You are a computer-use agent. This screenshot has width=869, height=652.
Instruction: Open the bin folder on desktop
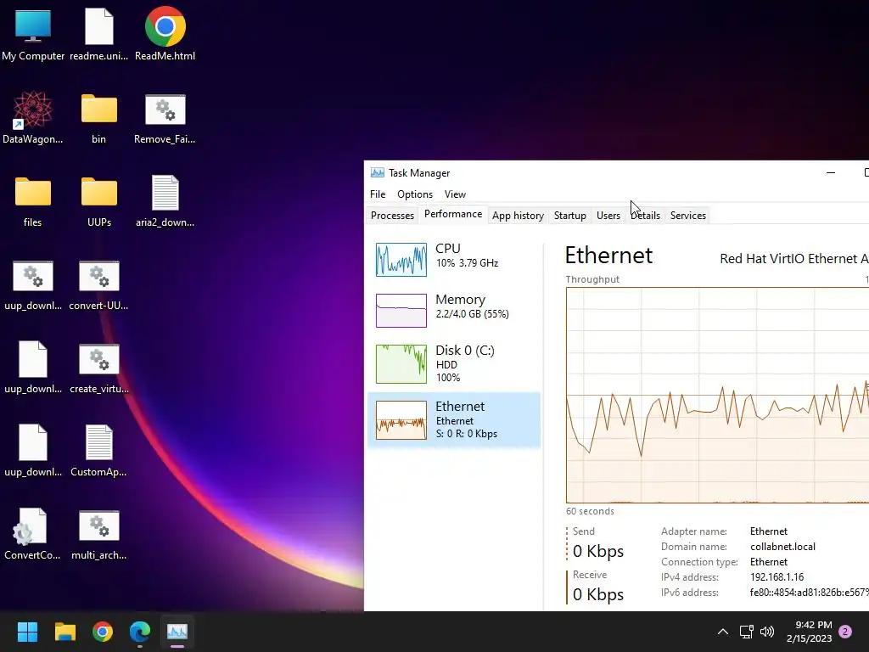tap(98, 118)
